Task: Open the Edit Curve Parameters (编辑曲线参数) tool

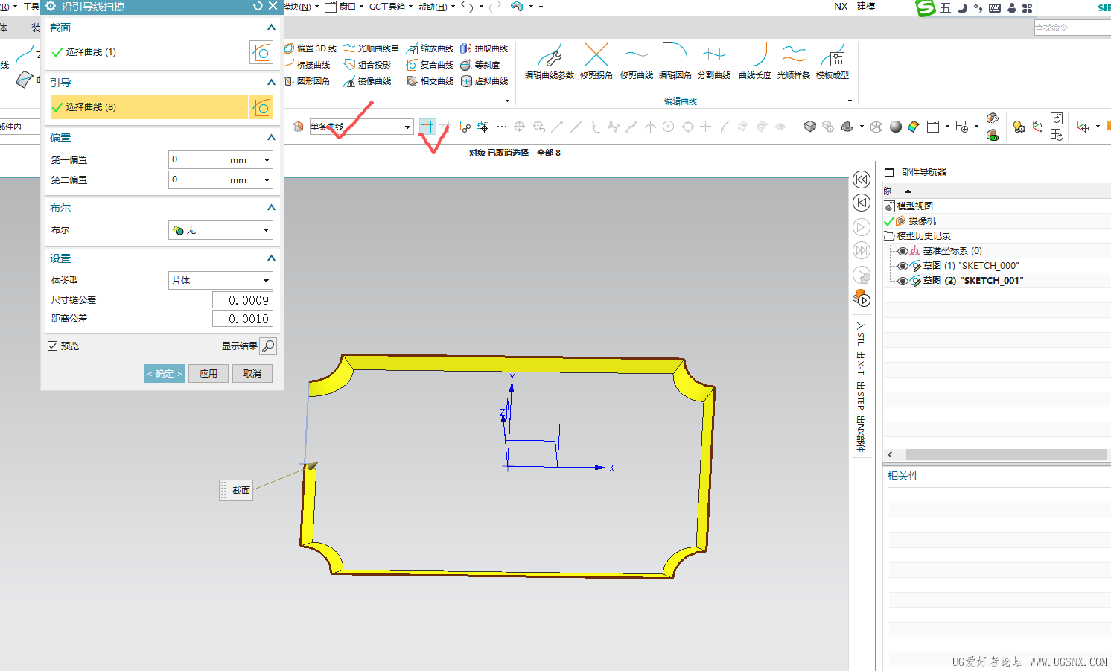Action: tap(550, 56)
